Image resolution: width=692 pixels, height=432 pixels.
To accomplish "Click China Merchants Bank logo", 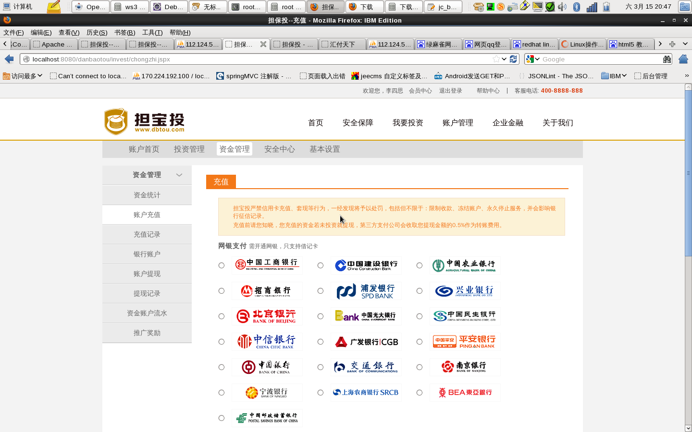I will click(267, 291).
